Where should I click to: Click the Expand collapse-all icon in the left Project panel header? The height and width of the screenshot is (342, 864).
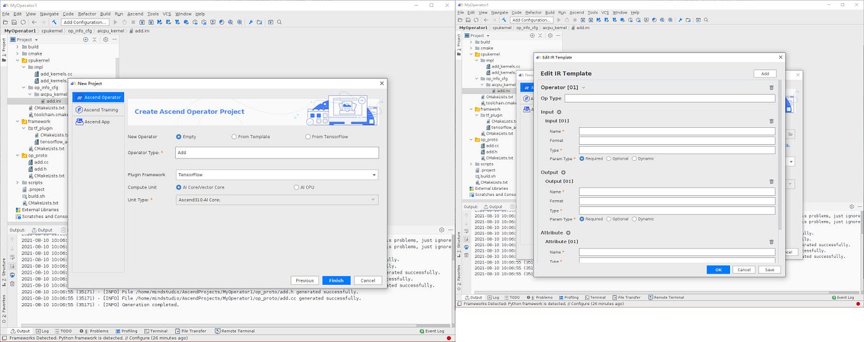(94, 39)
